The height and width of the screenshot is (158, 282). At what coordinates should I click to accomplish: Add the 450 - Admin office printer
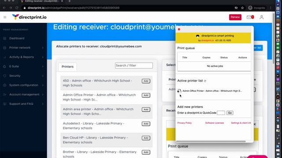(x=146, y=81)
